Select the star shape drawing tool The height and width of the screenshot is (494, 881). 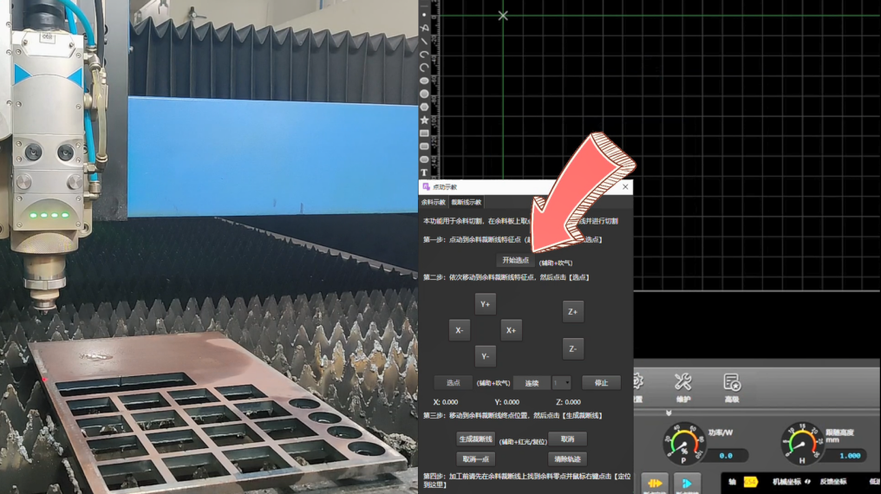[424, 120]
